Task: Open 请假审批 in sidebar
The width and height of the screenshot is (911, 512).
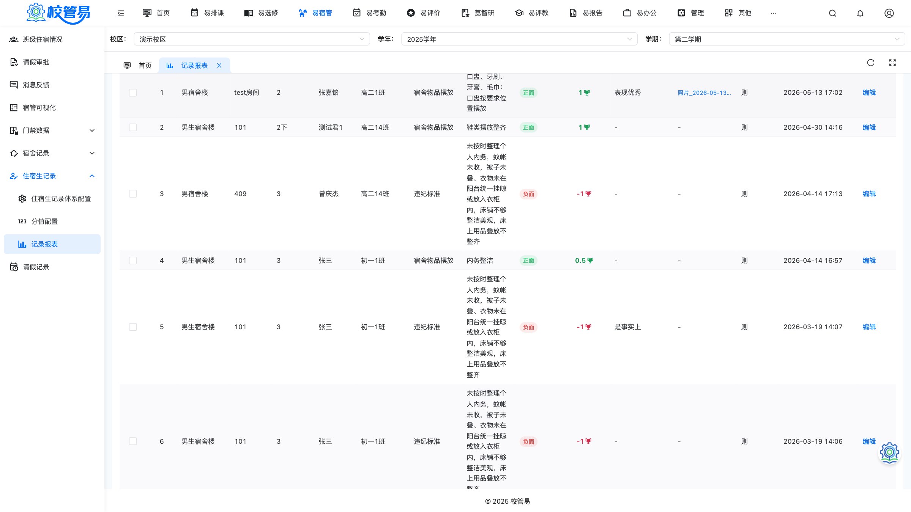Action: [52, 62]
